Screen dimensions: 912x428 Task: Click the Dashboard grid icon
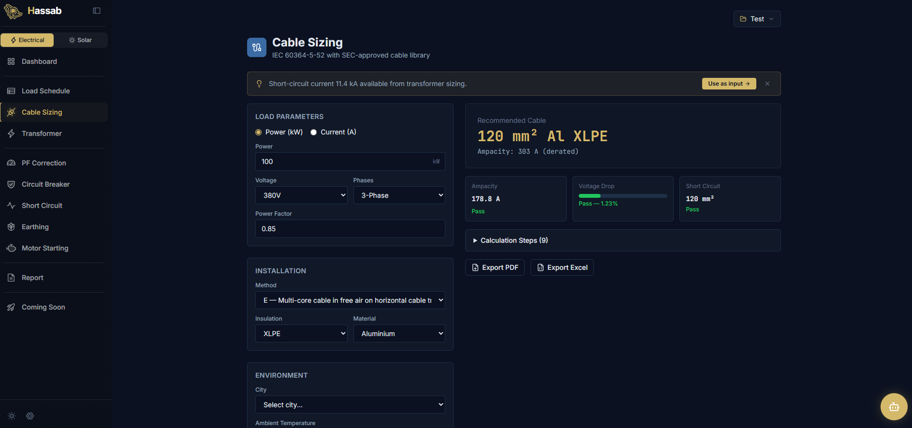click(11, 61)
